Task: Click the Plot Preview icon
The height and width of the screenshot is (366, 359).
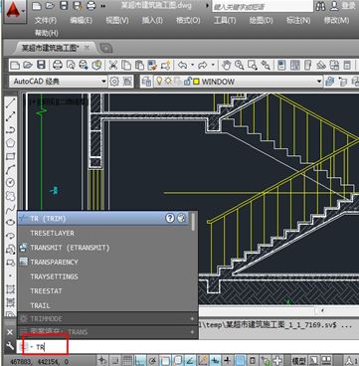Action: [71, 65]
